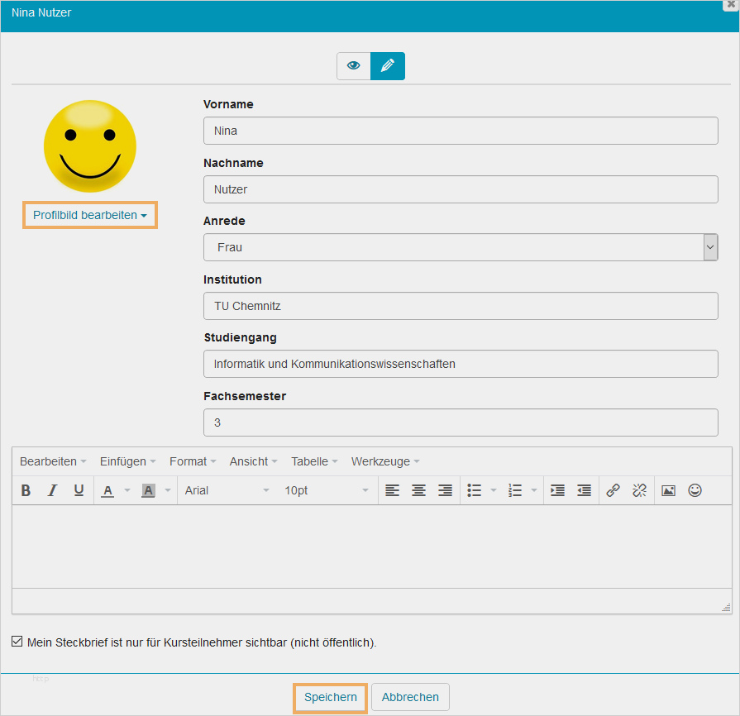Screen dimensions: 740x716
Task: Apply underline formatting to text
Action: 79,490
